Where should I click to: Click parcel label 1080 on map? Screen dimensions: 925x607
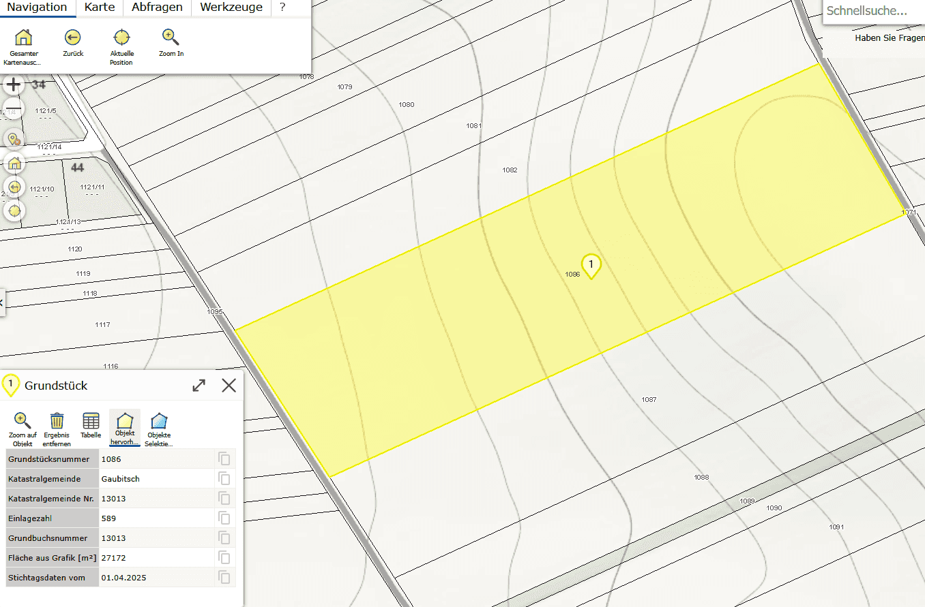tap(407, 104)
